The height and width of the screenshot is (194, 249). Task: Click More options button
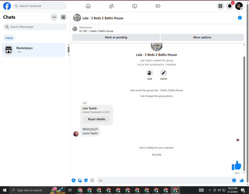tap(202, 37)
